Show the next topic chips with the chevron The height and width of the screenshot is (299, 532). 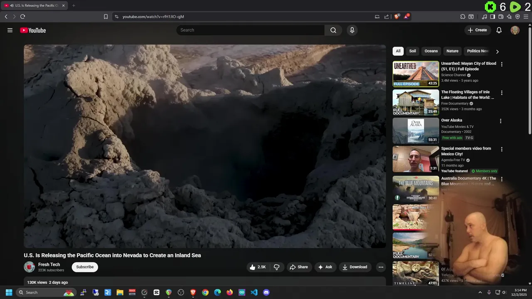(497, 51)
